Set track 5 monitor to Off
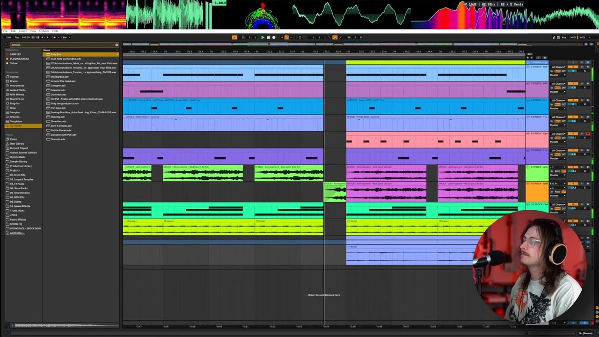599x337 pixels. pyautogui.click(x=563, y=121)
